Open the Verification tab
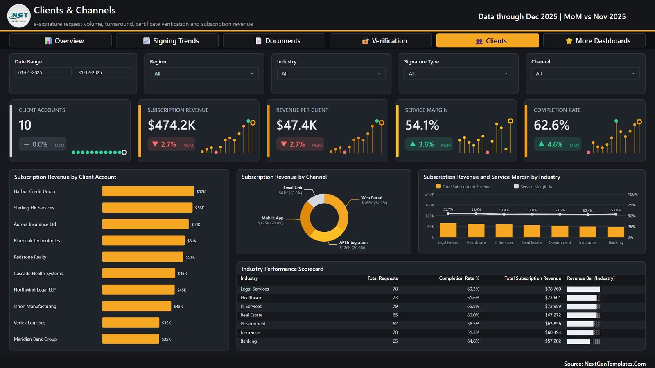This screenshot has width=655, height=368. [x=381, y=40]
